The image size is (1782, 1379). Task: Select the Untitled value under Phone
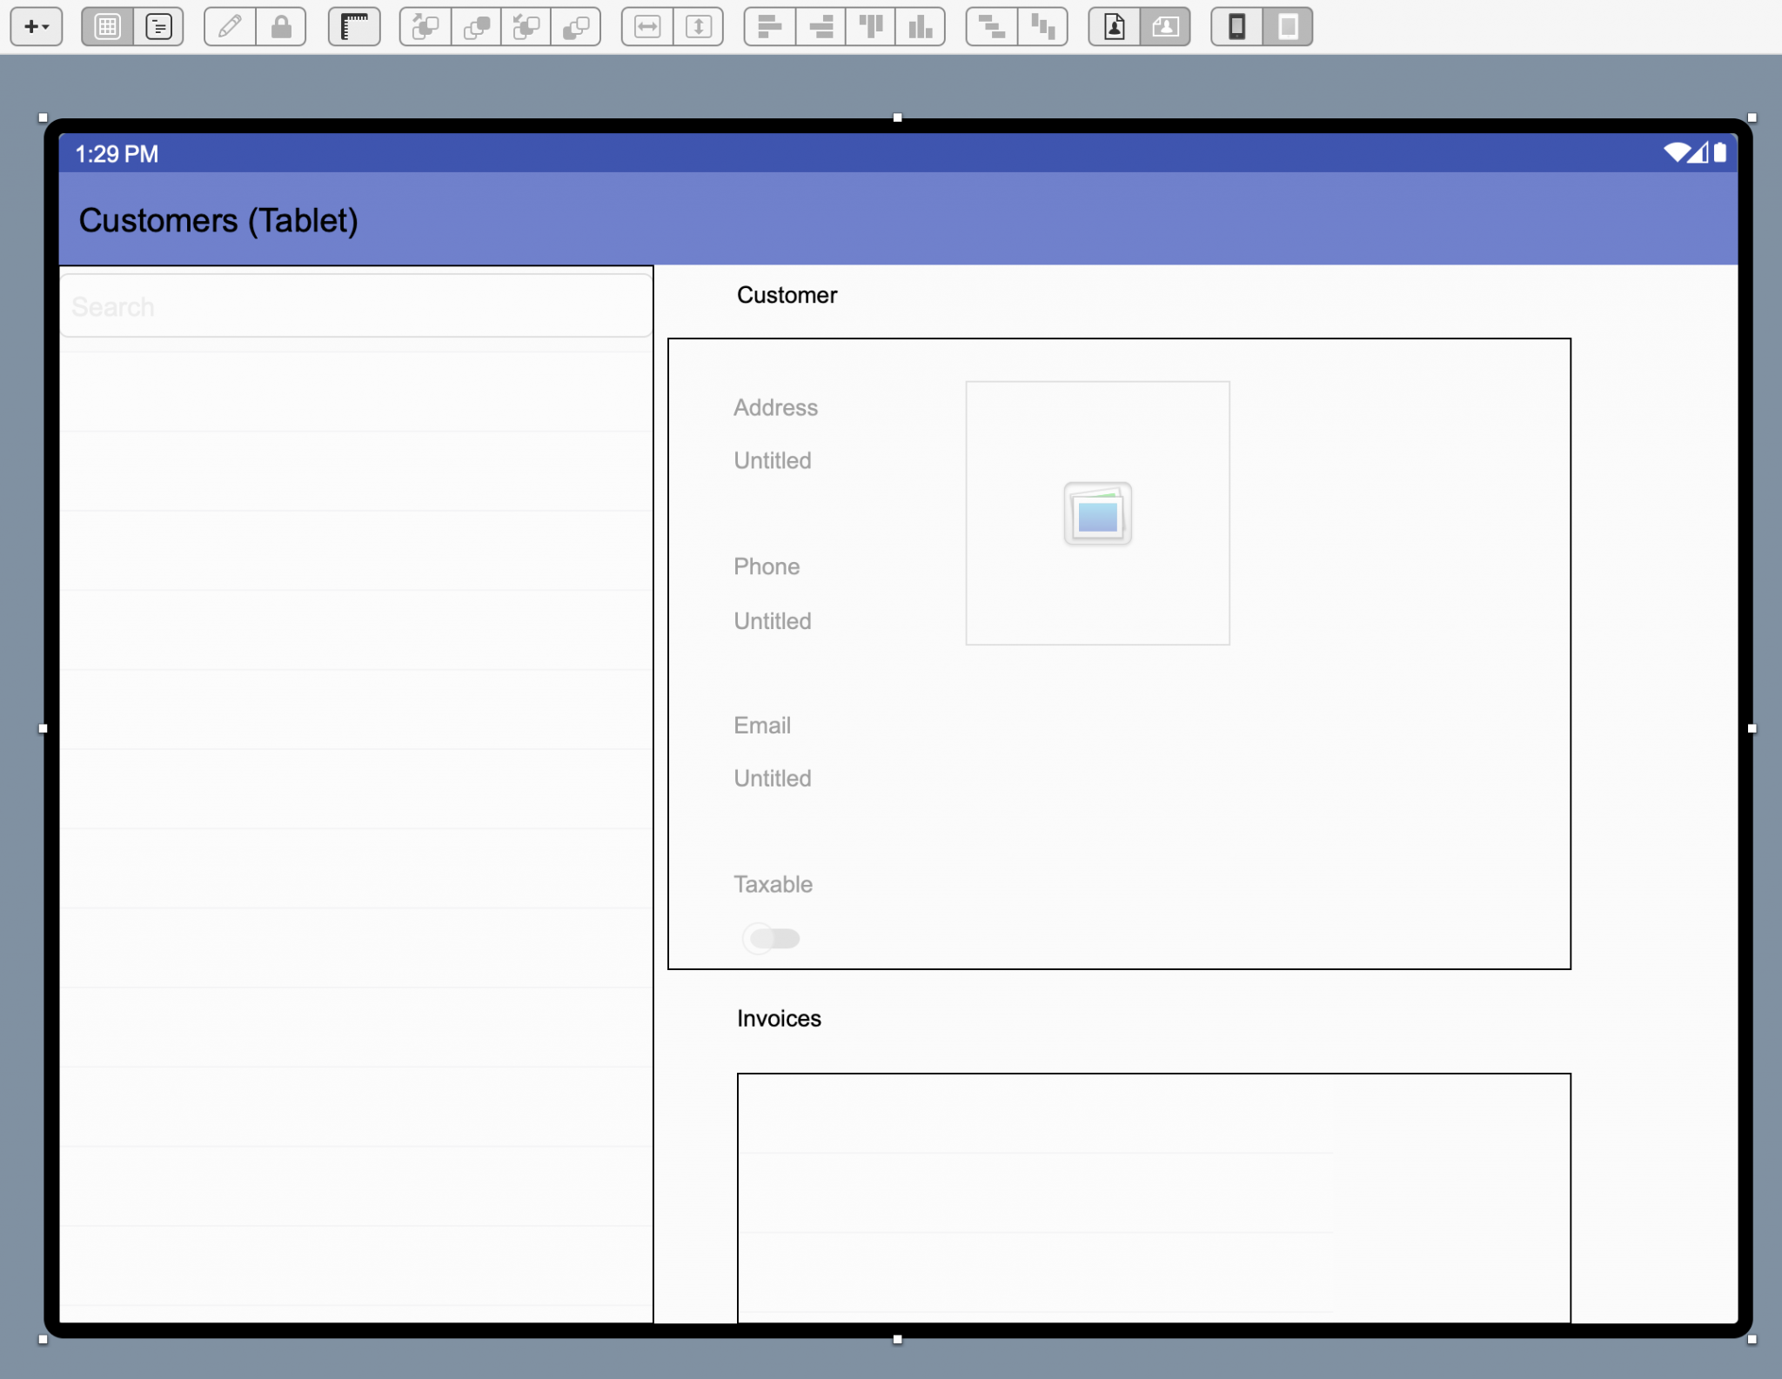coord(772,621)
